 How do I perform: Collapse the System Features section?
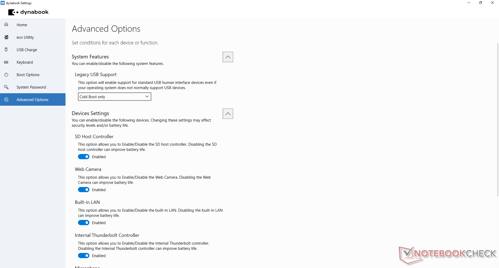[x=228, y=57]
